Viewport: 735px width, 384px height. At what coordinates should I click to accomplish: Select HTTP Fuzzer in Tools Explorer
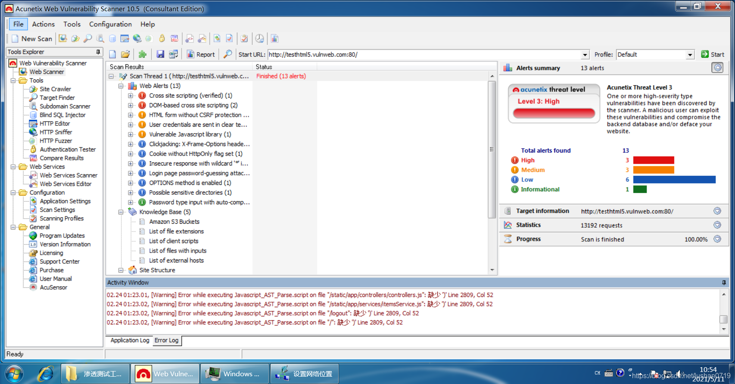56,141
